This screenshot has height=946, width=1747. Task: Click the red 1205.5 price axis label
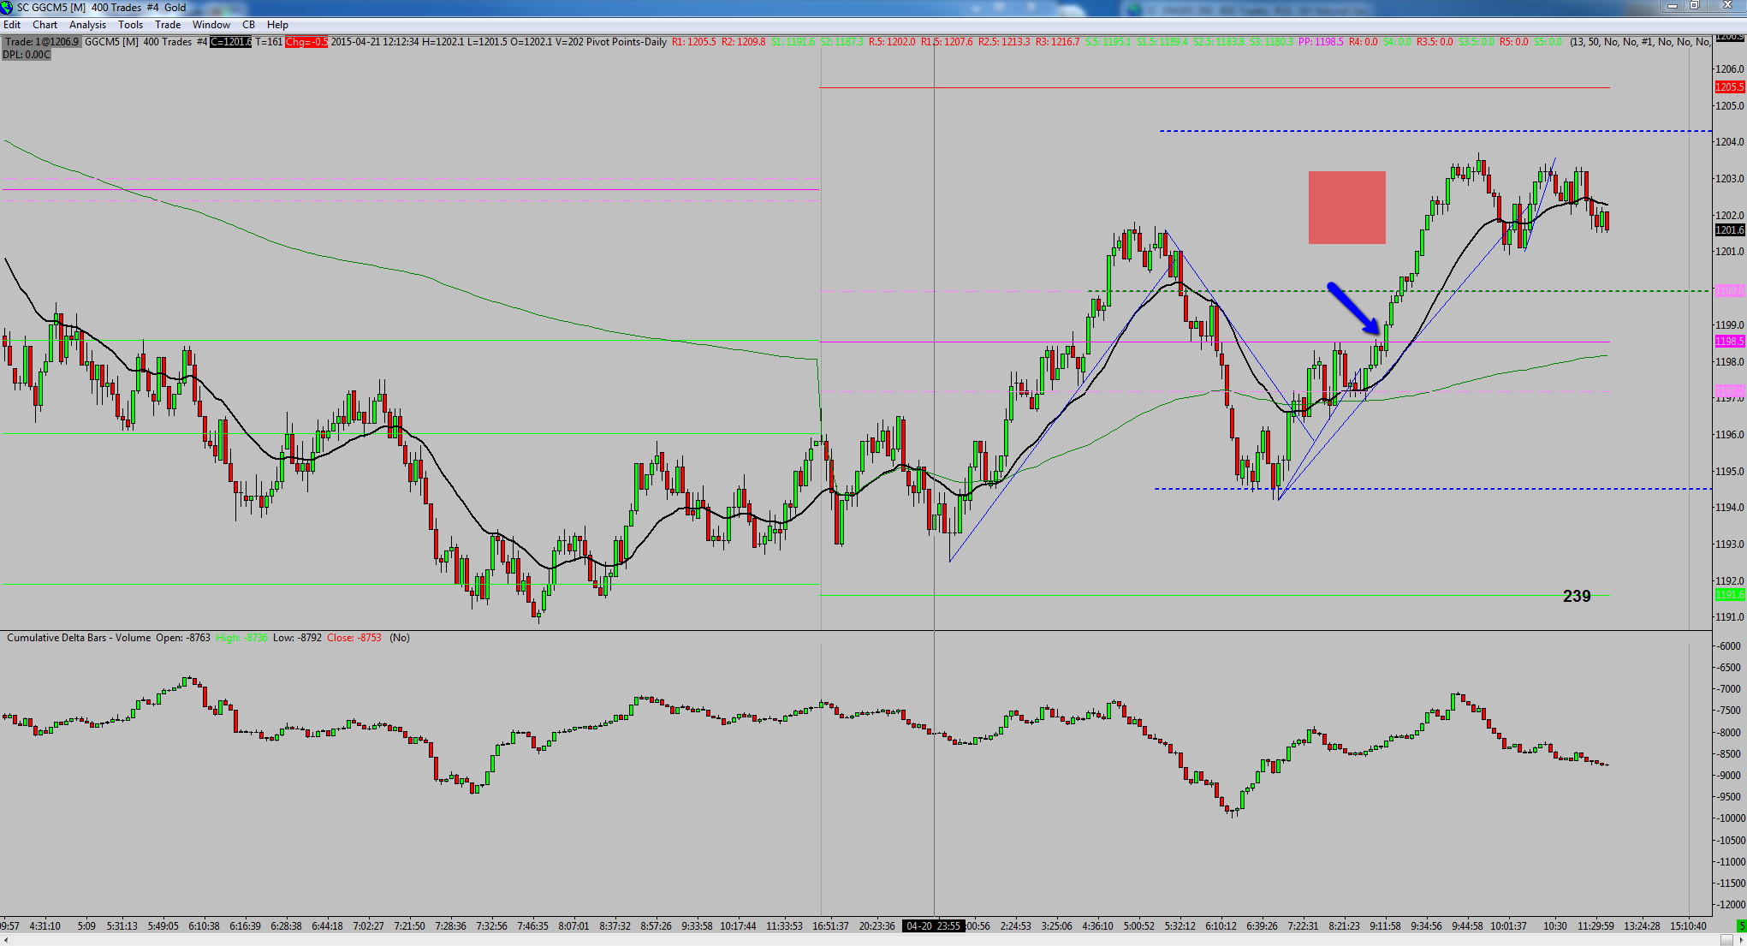pyautogui.click(x=1729, y=87)
